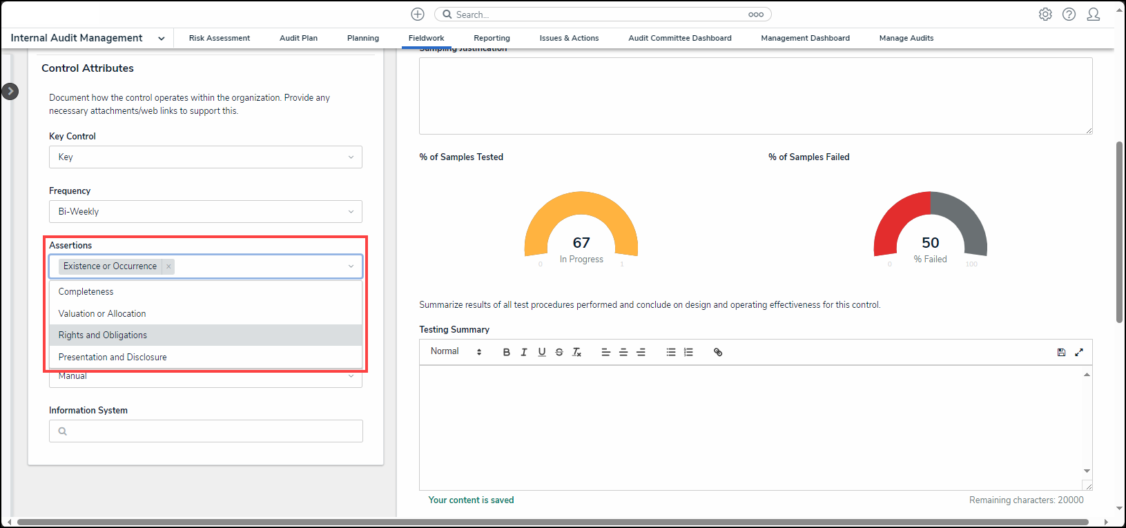Expand the Frequency dropdown showing Bi-Weekly
Screen dimensions: 1126x528
(205, 212)
